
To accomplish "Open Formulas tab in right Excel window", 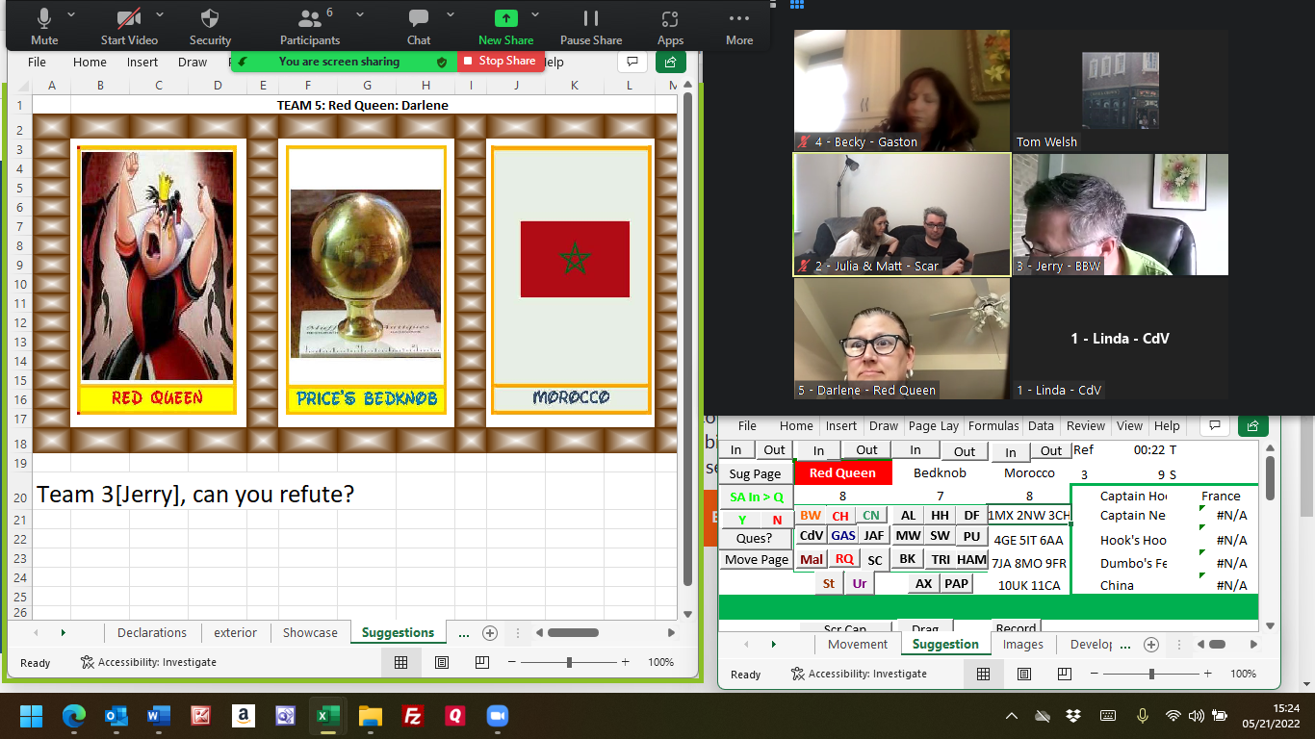I will [x=993, y=425].
